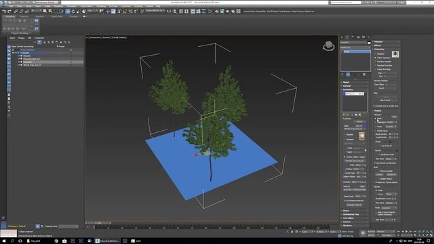
Task: Switch to the Freeform ribbon tab
Action: tap(24, 16)
